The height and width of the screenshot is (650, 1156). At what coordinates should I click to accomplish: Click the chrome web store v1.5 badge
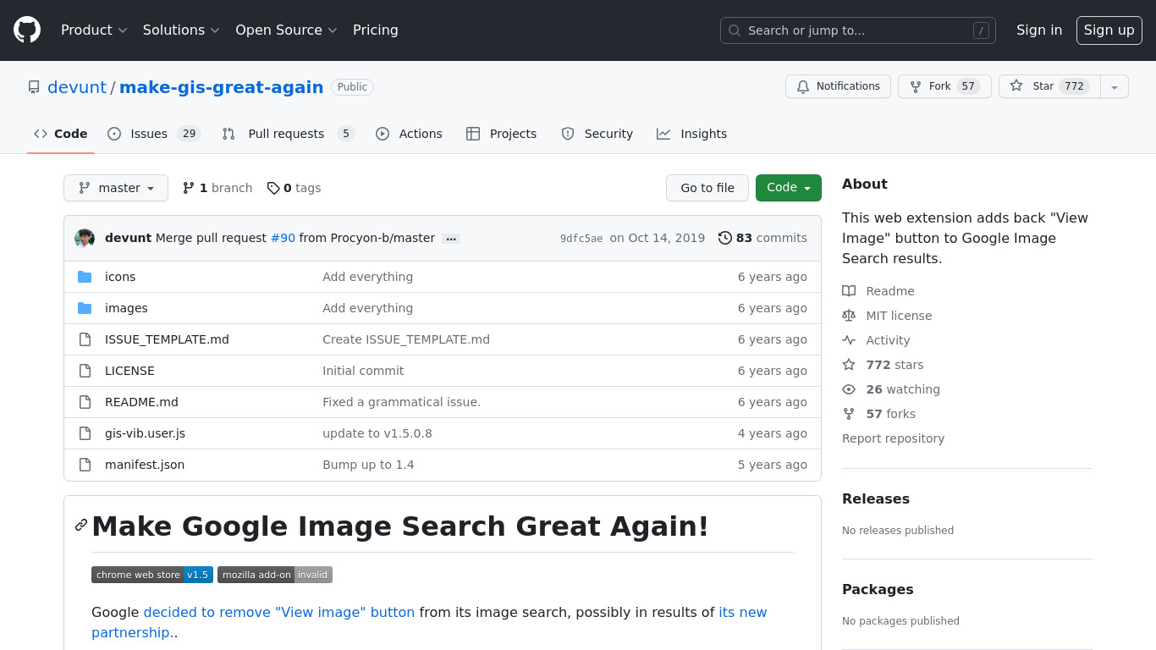(152, 575)
